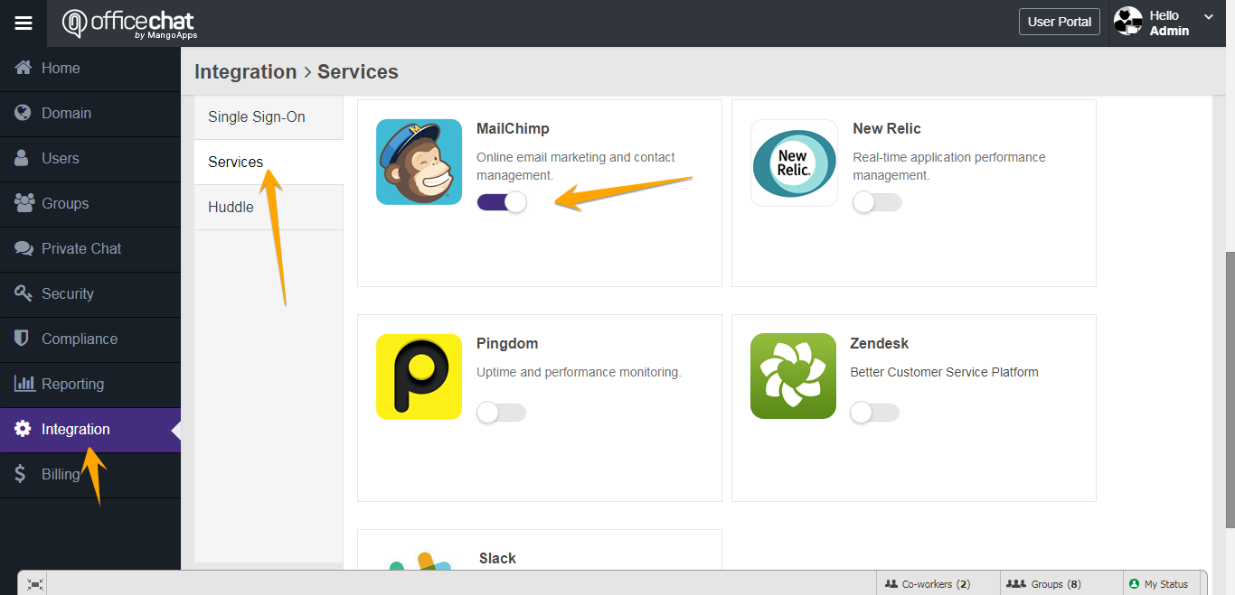Switch on the Zendesk toggle
1235x595 pixels.
(874, 413)
